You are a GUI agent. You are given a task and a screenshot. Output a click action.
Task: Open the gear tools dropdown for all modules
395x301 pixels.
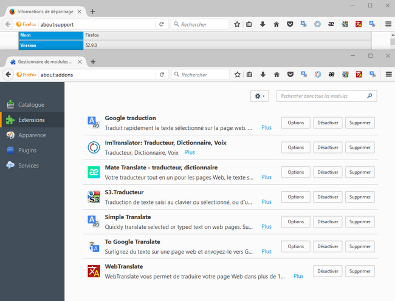pyautogui.click(x=259, y=96)
